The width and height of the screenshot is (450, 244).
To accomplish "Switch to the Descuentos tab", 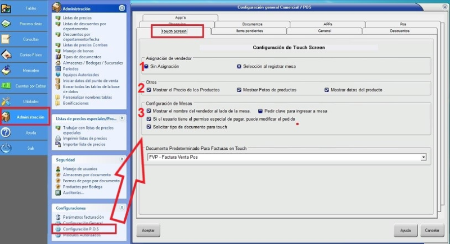I will (x=399, y=31).
